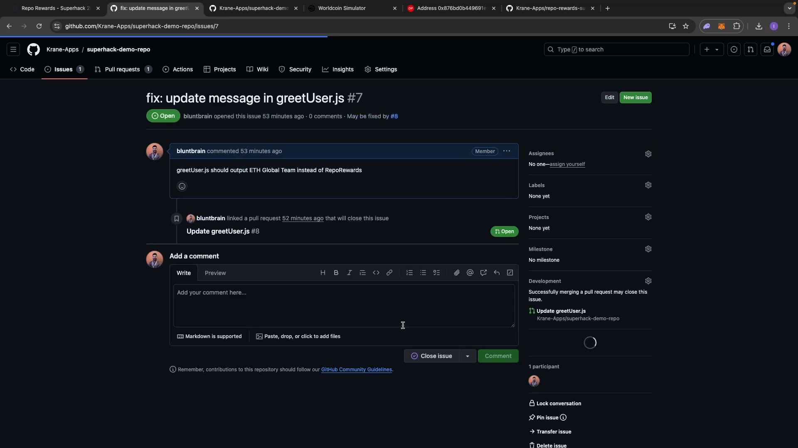
Task: Open the GitHub global navigation hamburger menu
Action: coord(13,49)
